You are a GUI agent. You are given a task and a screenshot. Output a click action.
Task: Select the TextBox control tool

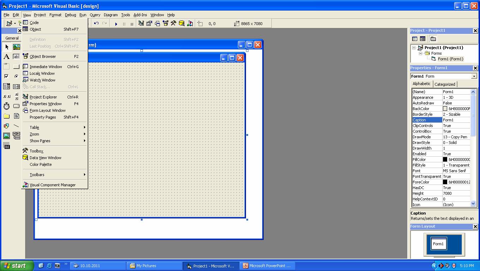coord(16,56)
